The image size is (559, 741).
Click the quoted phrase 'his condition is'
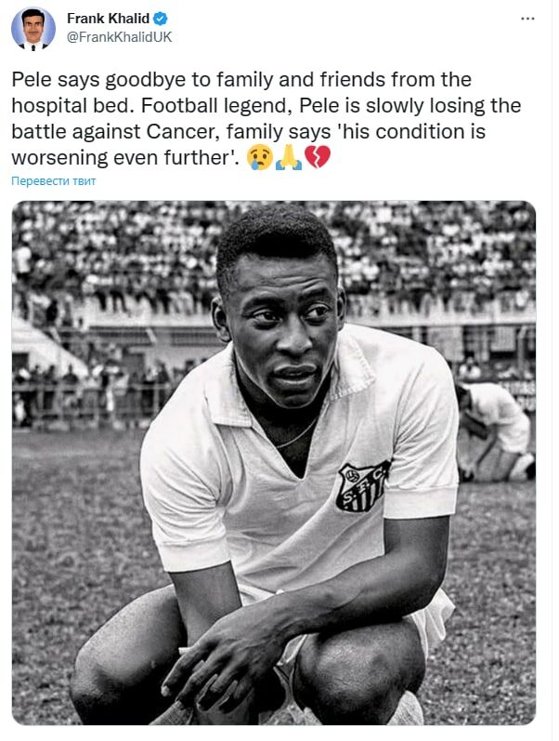[x=412, y=131]
